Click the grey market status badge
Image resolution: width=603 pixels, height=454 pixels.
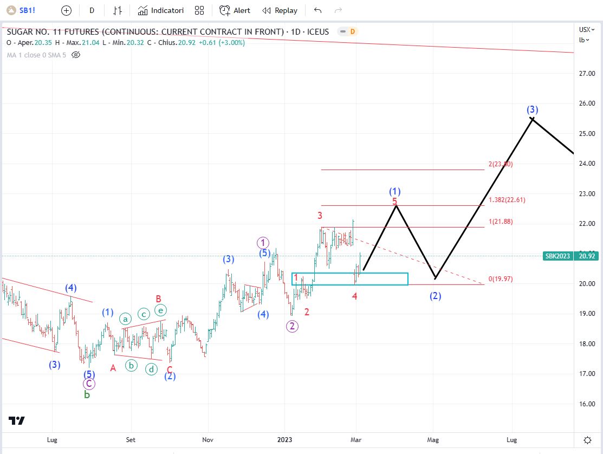342,31
